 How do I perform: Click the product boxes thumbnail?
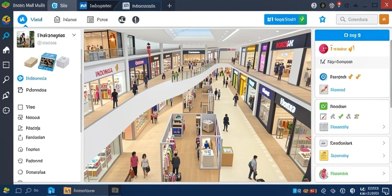(47, 62)
